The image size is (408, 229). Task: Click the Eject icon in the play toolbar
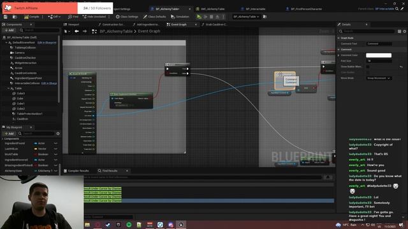[x=217, y=17]
